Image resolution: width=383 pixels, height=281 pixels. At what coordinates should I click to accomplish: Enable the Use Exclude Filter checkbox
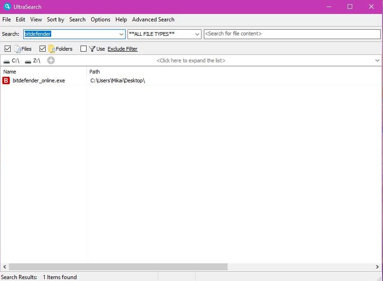click(84, 48)
